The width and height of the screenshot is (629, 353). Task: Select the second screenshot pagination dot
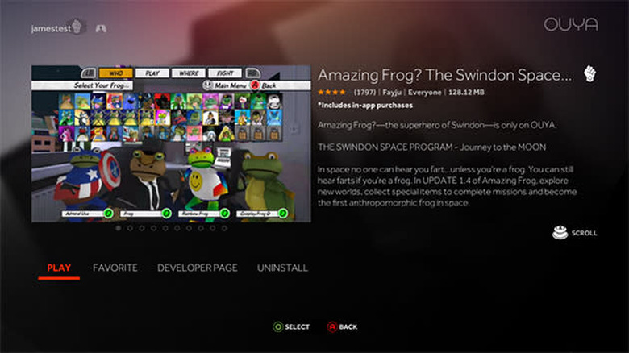[130, 228]
